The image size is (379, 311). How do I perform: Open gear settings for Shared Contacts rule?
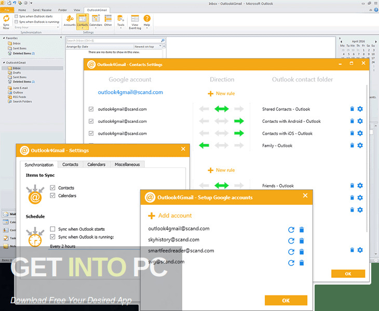point(360,109)
